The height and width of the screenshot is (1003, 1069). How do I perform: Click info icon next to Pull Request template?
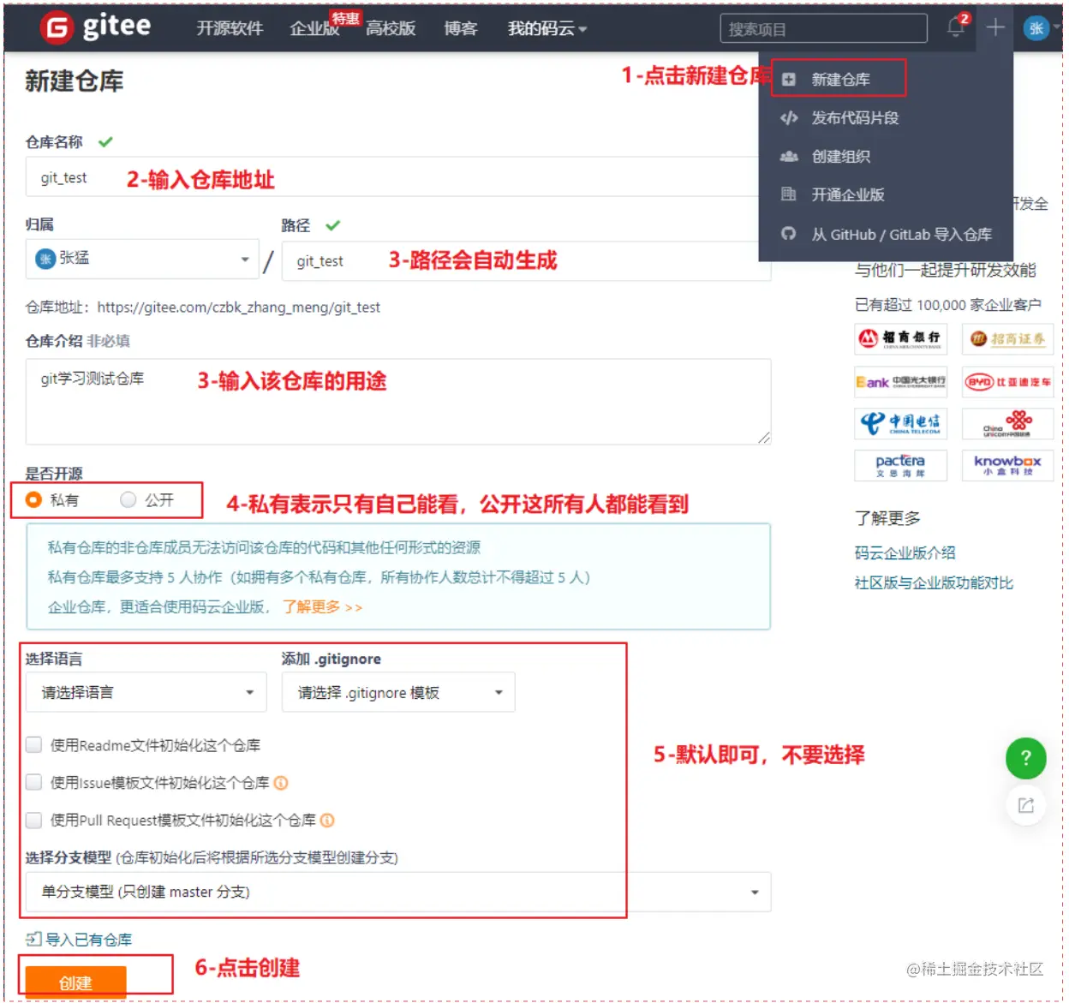tap(327, 821)
